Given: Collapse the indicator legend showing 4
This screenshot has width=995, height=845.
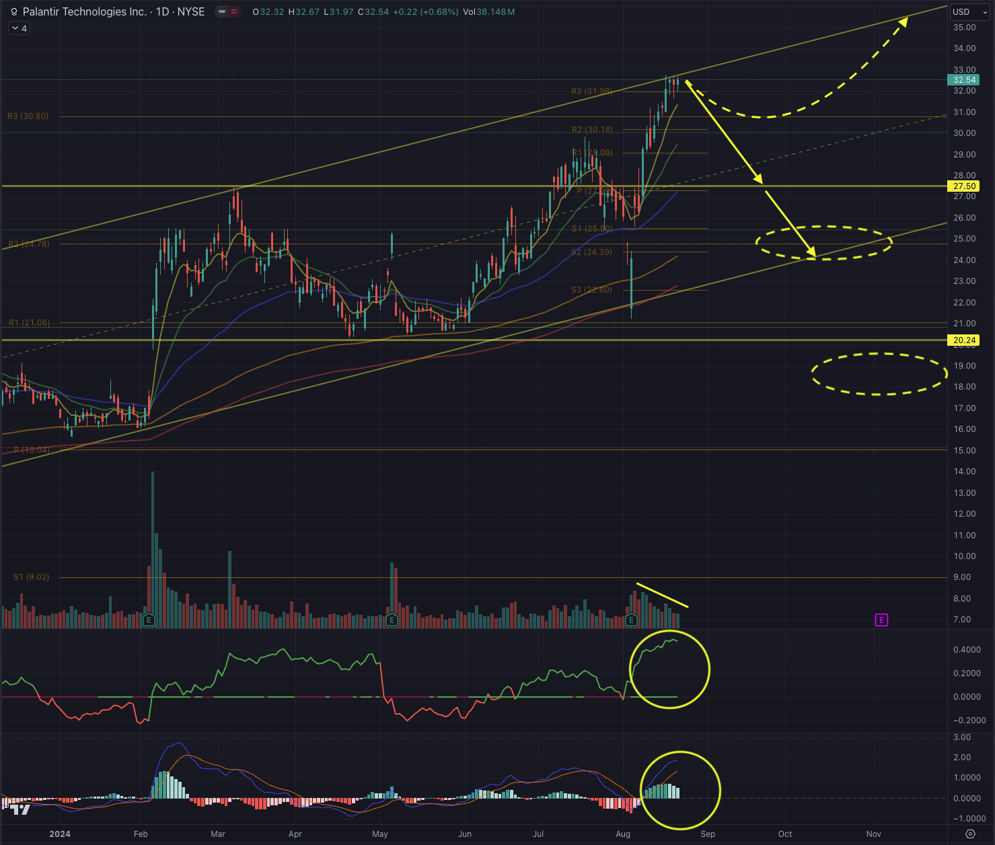Looking at the screenshot, I should [20, 28].
